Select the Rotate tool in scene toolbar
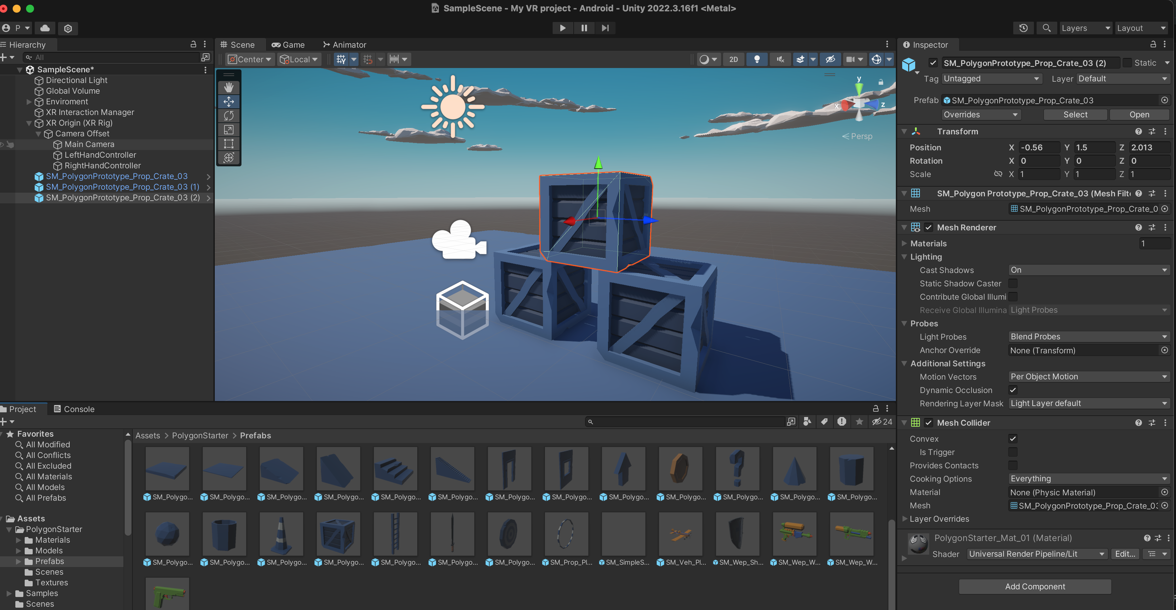 [x=229, y=115]
